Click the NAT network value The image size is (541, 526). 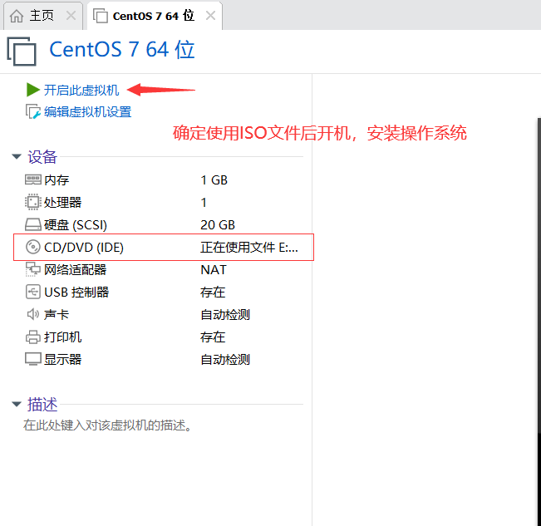(214, 269)
